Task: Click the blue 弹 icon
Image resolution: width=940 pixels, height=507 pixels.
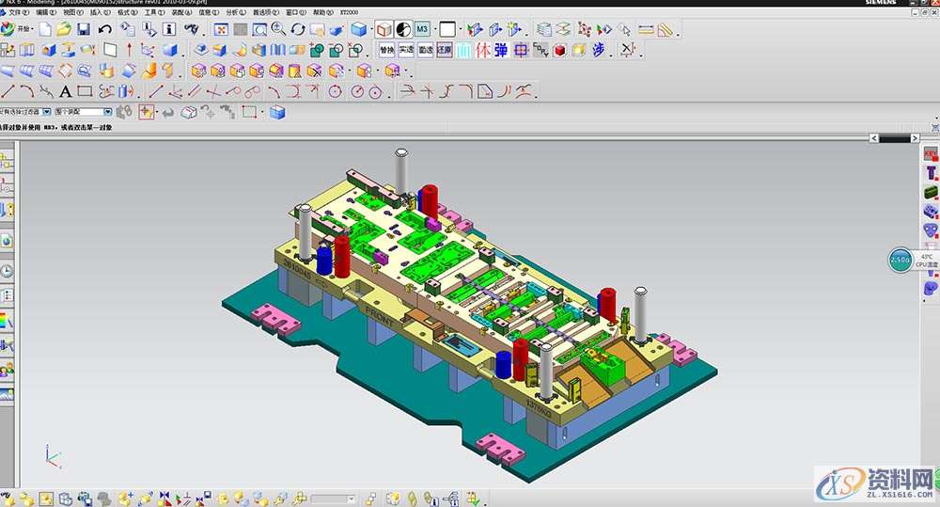Action: click(501, 50)
